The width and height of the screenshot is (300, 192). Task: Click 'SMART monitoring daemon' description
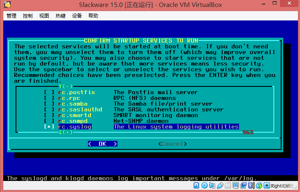[156, 115]
